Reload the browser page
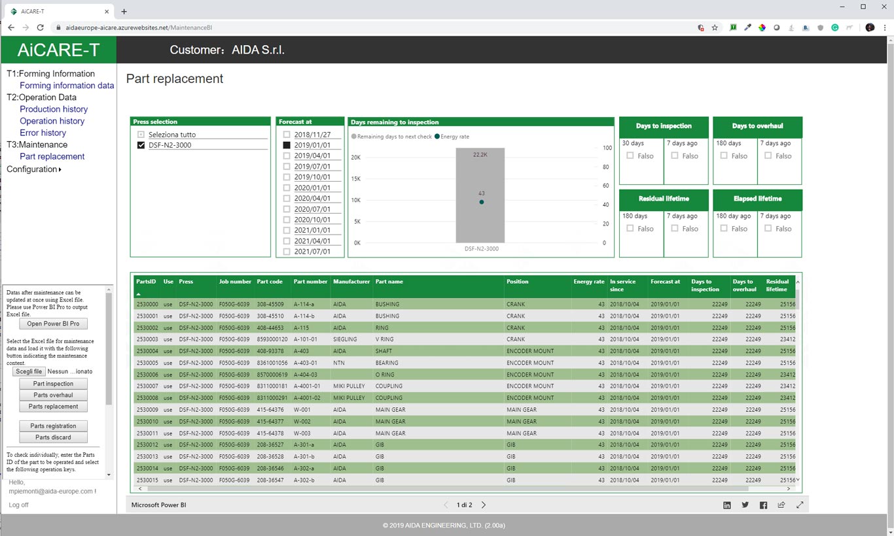 (41, 27)
